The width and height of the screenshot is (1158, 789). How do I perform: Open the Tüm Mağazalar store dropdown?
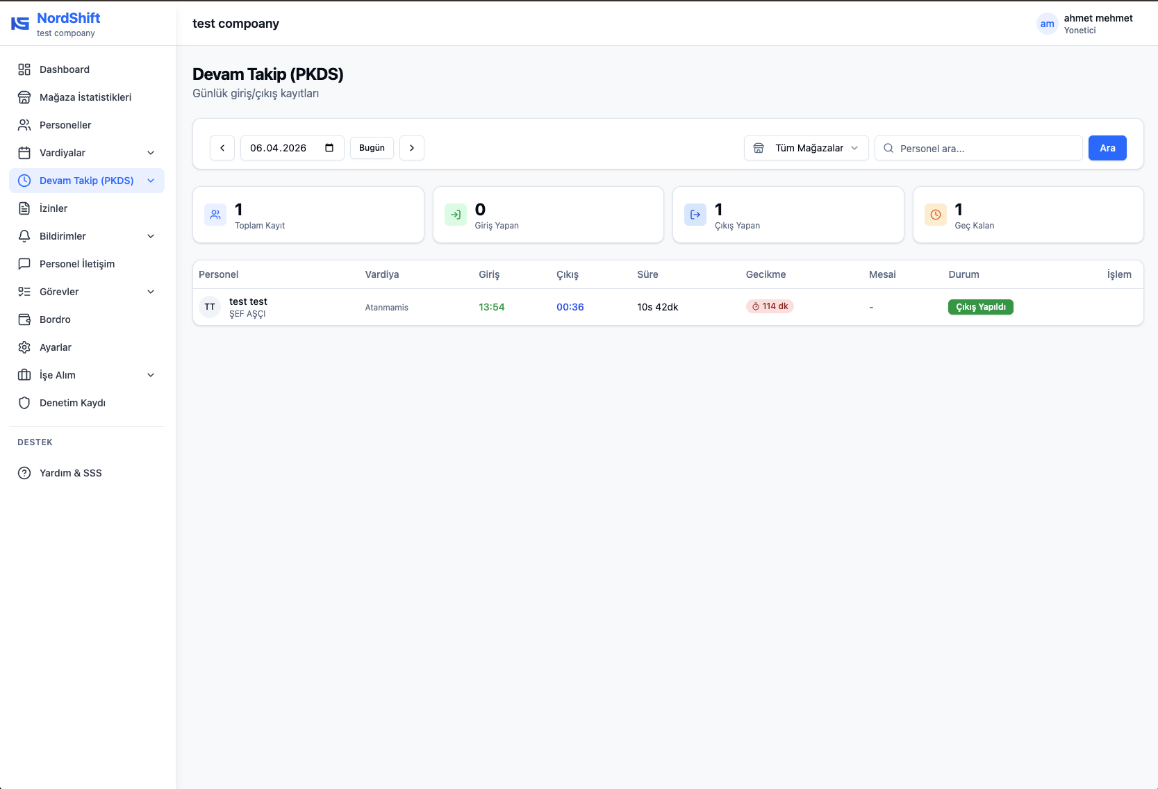[806, 148]
